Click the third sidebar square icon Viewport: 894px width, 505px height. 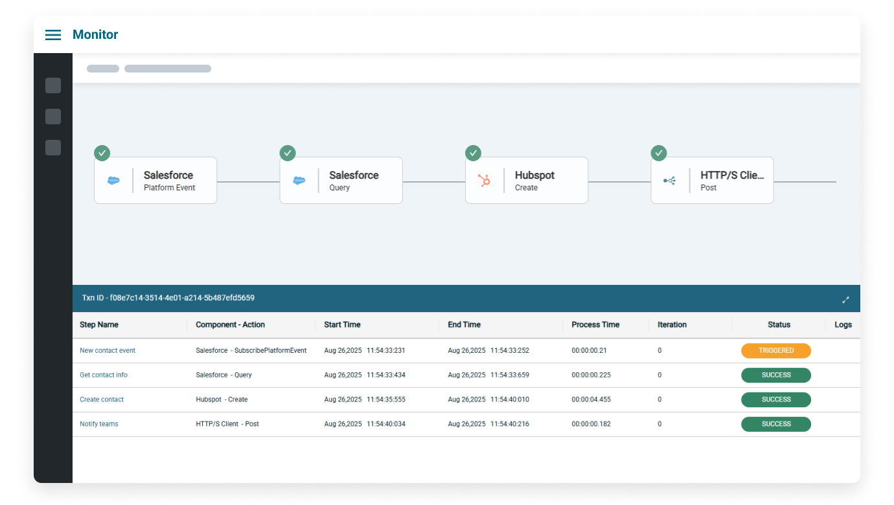[53, 148]
